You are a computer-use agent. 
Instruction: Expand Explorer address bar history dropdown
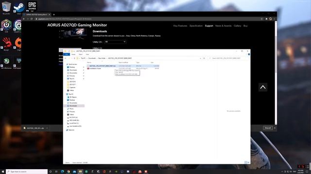click(x=200, y=58)
